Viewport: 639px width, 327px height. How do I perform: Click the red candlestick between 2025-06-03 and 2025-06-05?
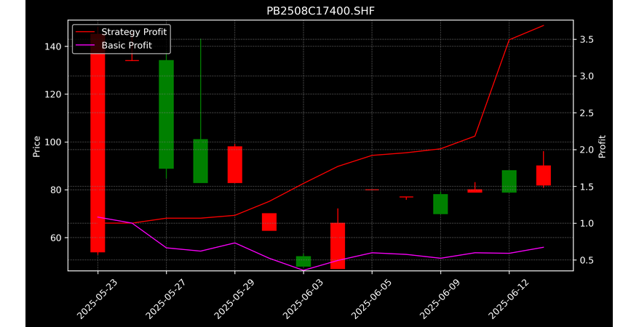338,246
